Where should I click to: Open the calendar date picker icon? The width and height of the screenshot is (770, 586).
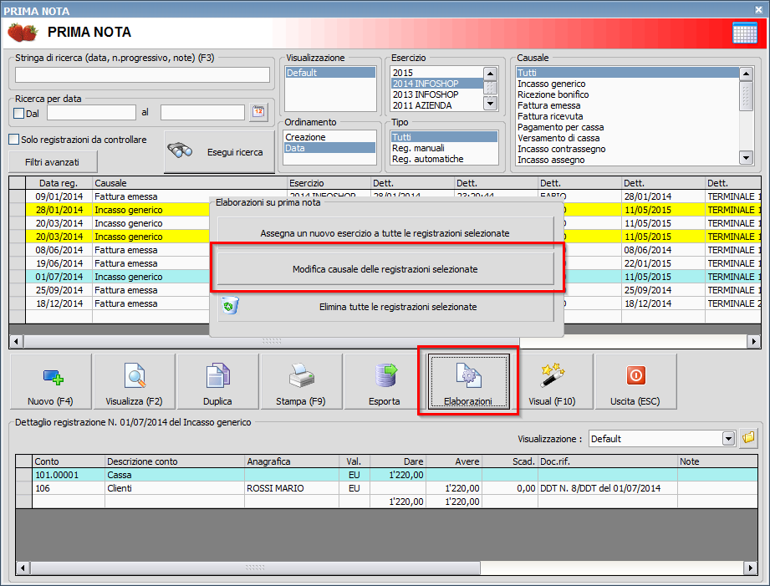[259, 112]
